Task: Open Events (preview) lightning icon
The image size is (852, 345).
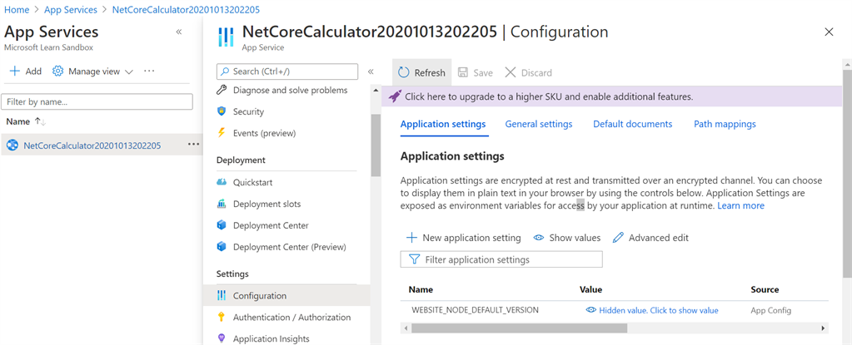Action: tap(222, 133)
